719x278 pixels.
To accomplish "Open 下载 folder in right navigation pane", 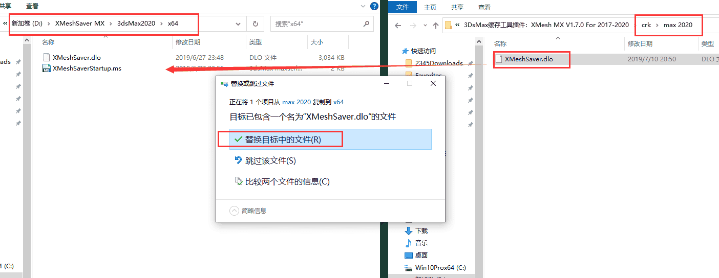I will (x=421, y=230).
